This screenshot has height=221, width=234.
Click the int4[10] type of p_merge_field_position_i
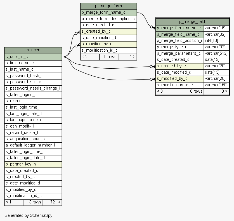216,40
